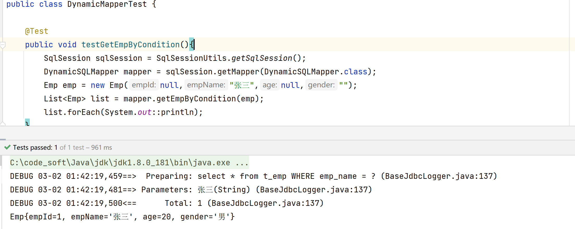This screenshot has height=229, width=575.
Task: Click the 'Emp{empId=1' output line
Action: pos(122,217)
